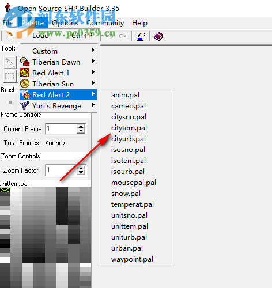Viewport: 272px width, 288px height.
Task: Expand the Tiberian Sun submenu arrow
Action: (93, 83)
